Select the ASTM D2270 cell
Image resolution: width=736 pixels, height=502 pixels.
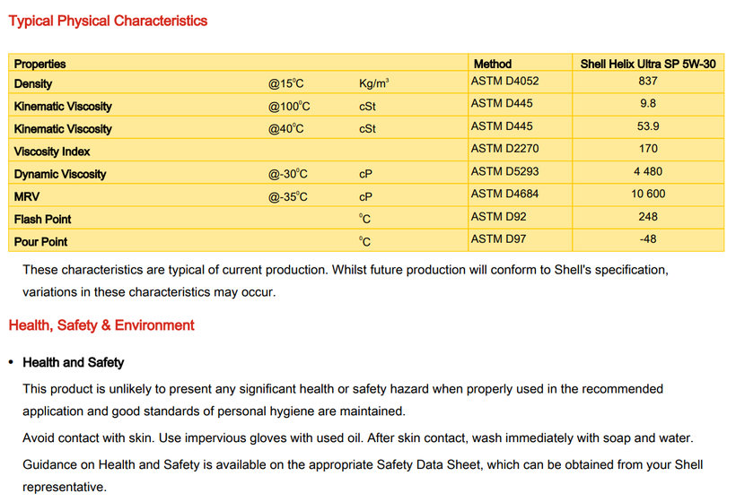pyautogui.click(x=504, y=148)
